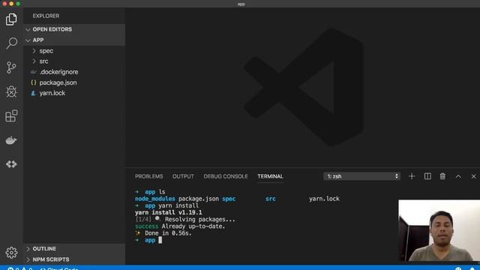This screenshot has width=480, height=270.
Task: Open the Extensions view icon
Action: 11,115
